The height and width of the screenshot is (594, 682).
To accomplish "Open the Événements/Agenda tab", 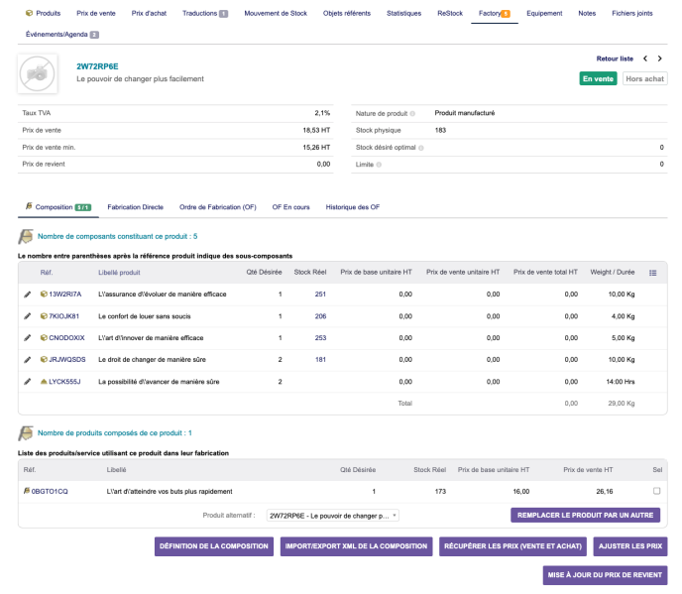I will [62, 35].
